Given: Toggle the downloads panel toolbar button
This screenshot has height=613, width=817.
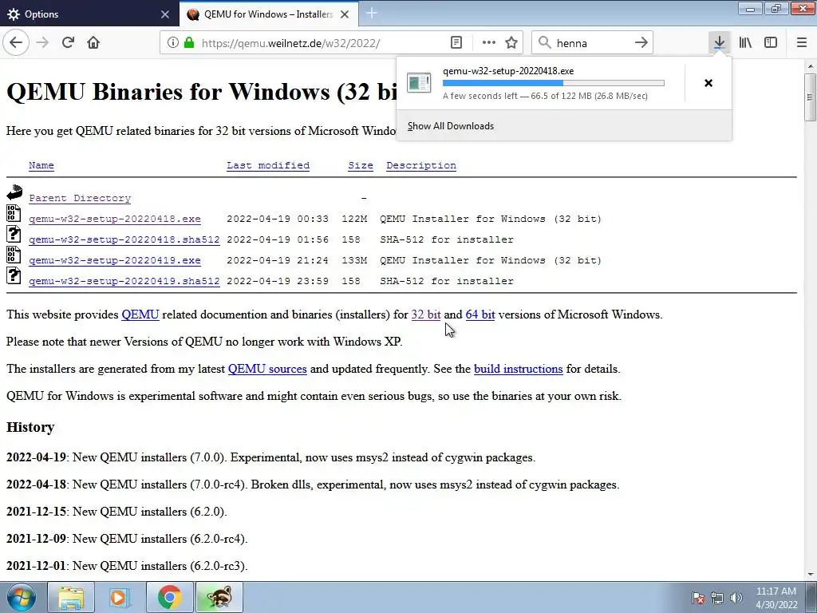Looking at the screenshot, I should 719,43.
